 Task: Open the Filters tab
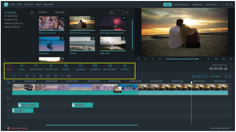tap(66, 67)
